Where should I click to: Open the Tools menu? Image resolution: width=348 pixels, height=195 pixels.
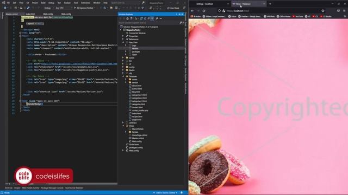tap(76, 3)
